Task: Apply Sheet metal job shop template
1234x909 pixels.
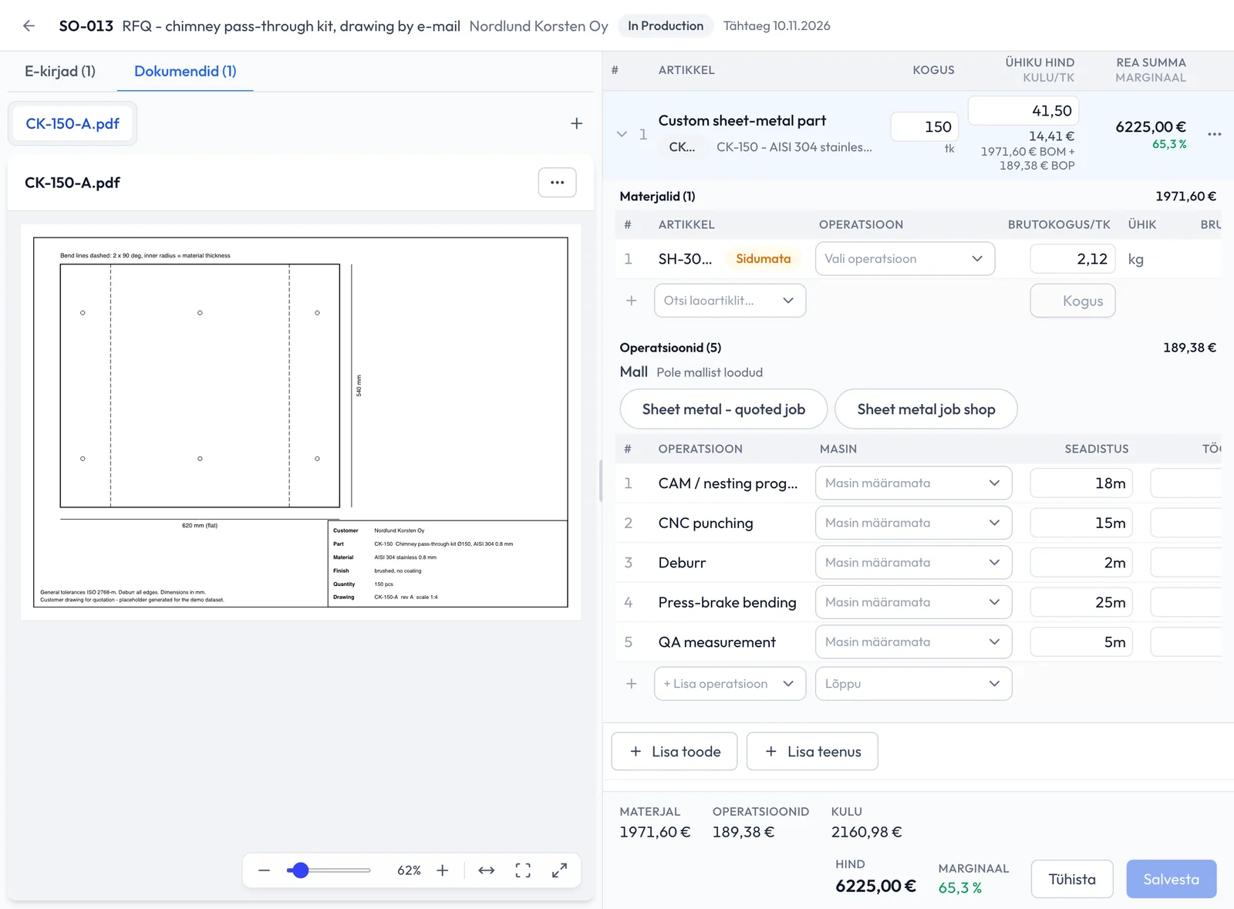Action: coord(926,409)
